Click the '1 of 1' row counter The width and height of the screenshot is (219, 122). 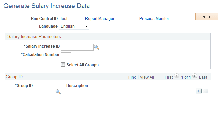[186, 77]
